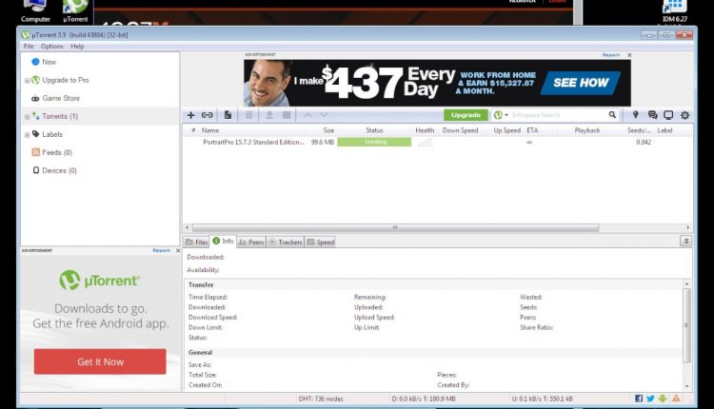Click the Twitter icon in status bar
This screenshot has width=714, height=409.
pos(651,399)
